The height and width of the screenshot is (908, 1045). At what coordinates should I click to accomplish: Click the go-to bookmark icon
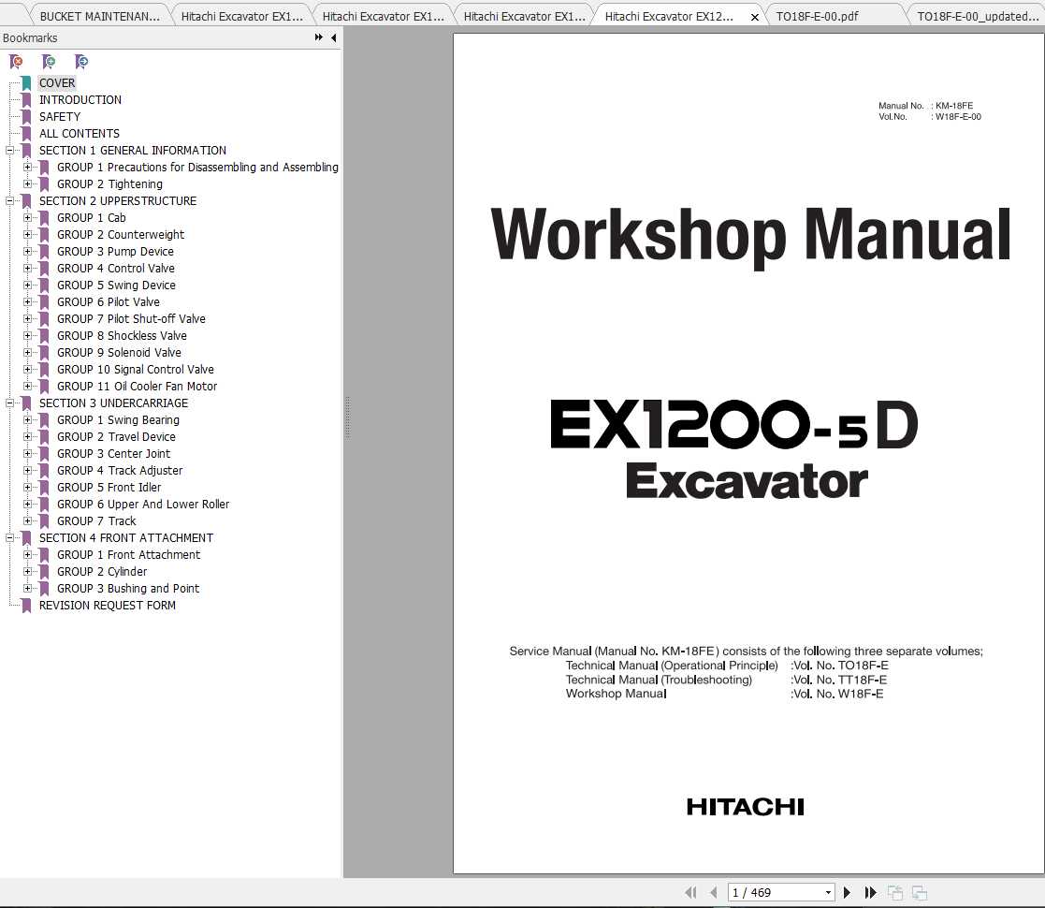(x=82, y=61)
